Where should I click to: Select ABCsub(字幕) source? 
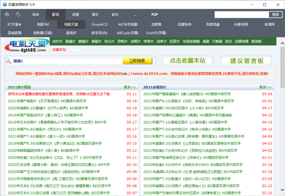tap(128, 33)
